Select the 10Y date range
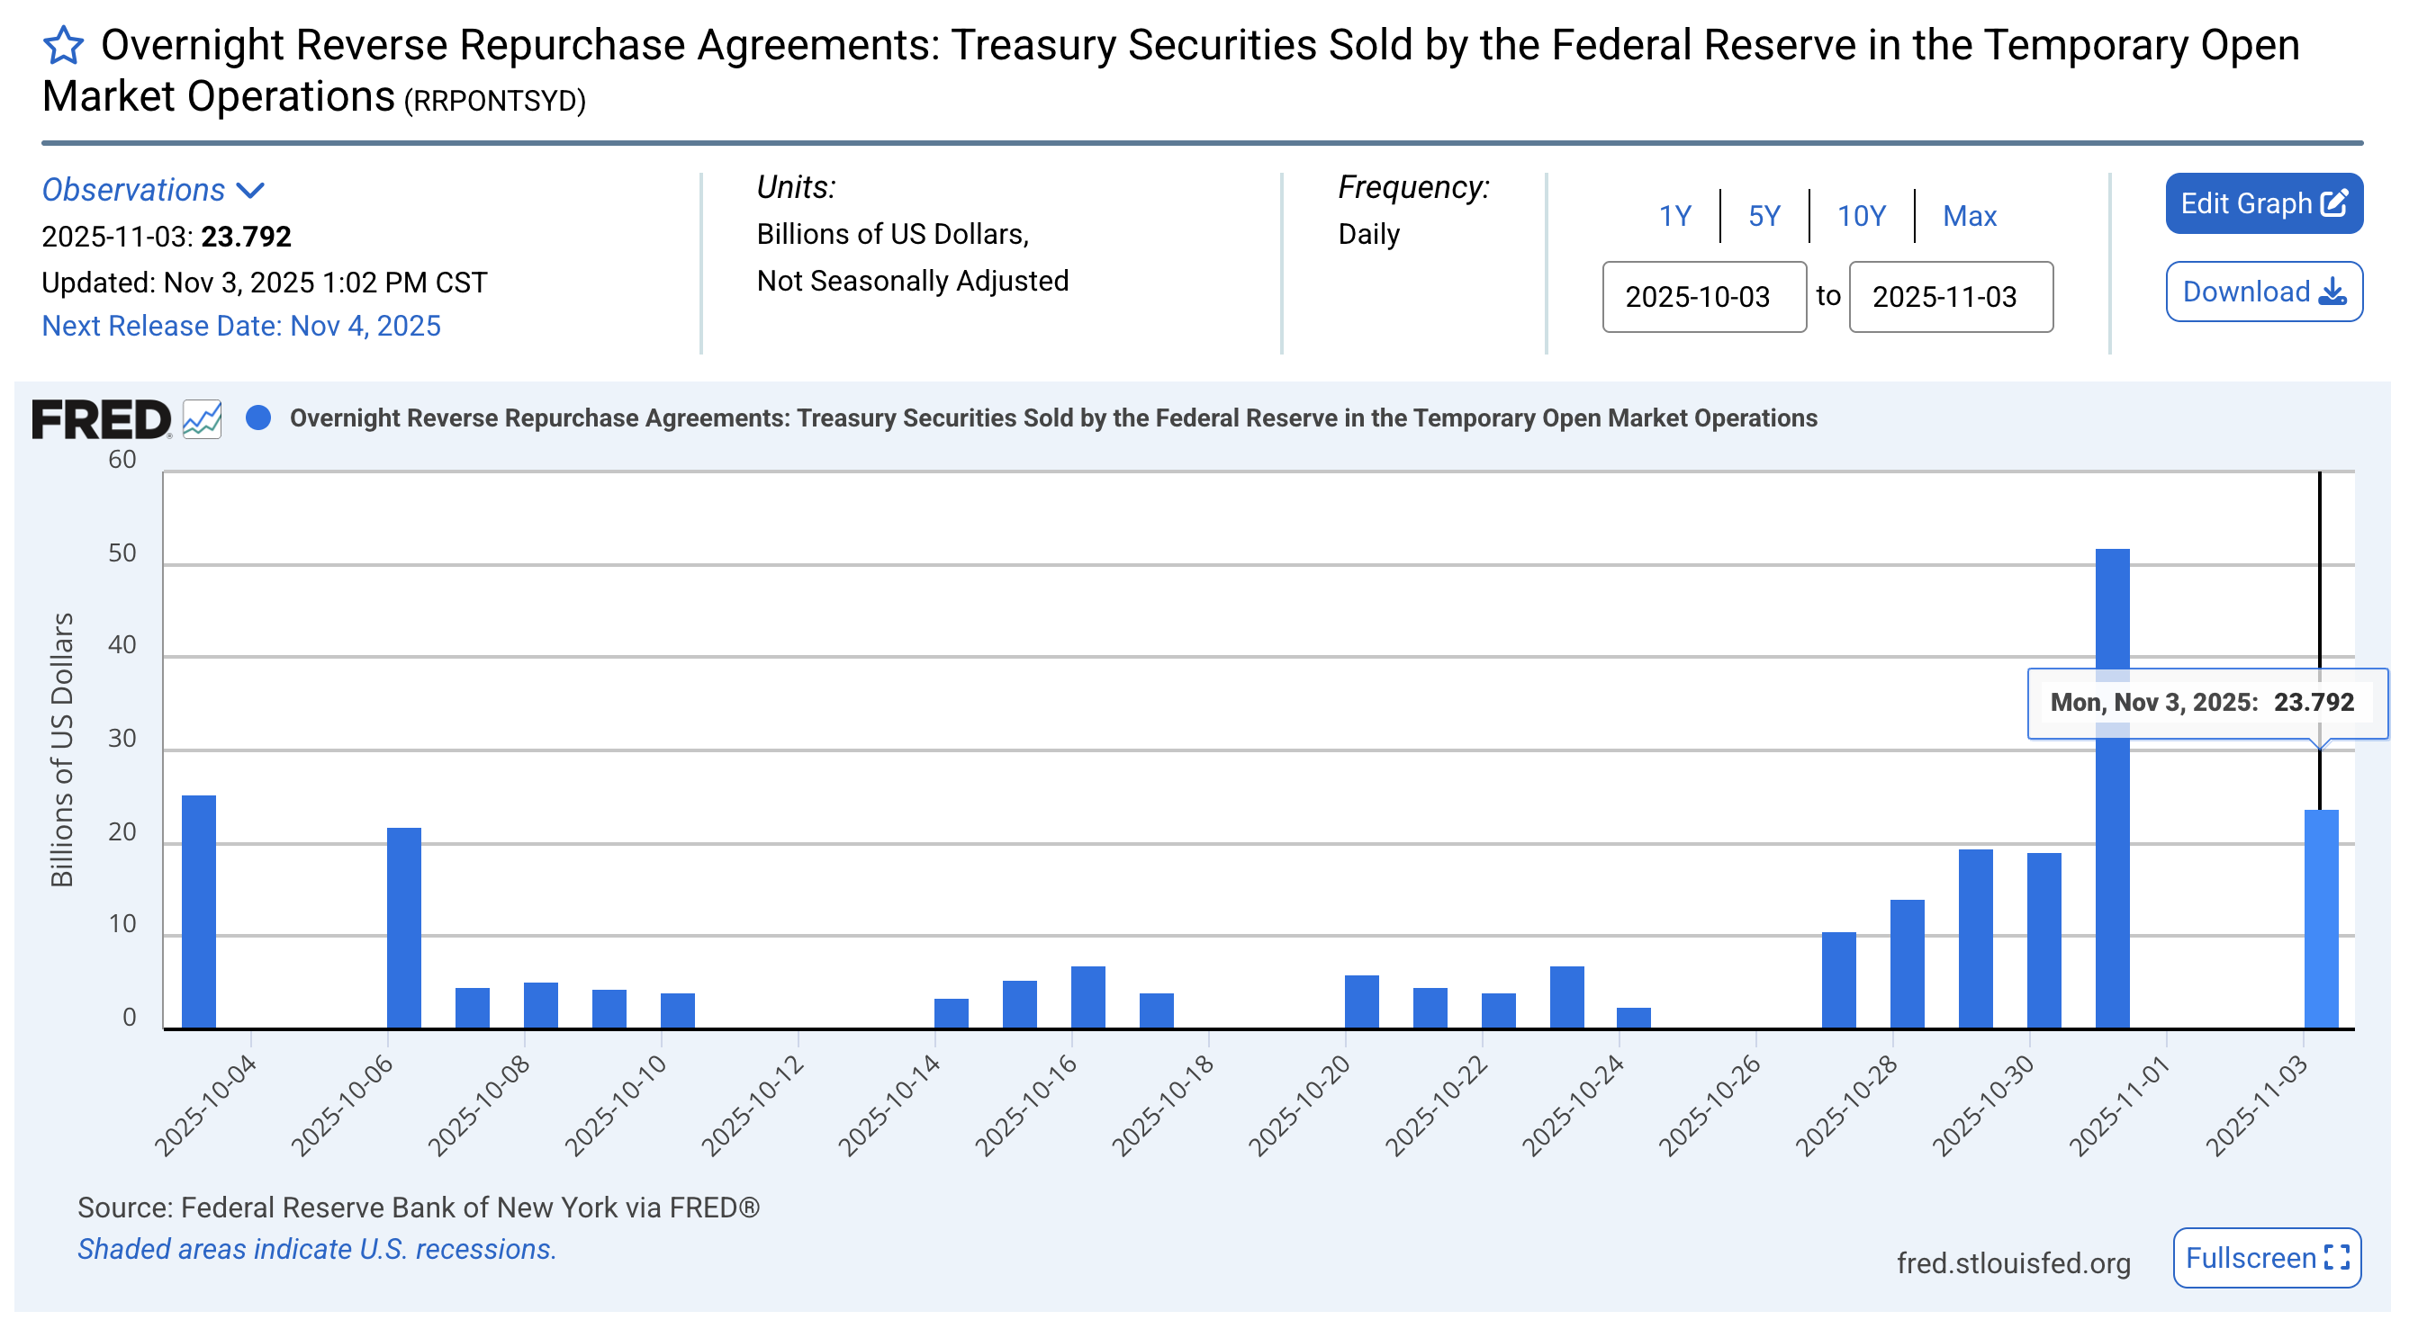The image size is (2409, 1320). pyautogui.click(x=1861, y=215)
